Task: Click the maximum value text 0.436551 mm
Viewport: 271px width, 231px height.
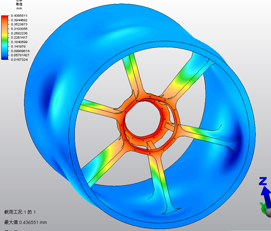Action: pos(26,222)
